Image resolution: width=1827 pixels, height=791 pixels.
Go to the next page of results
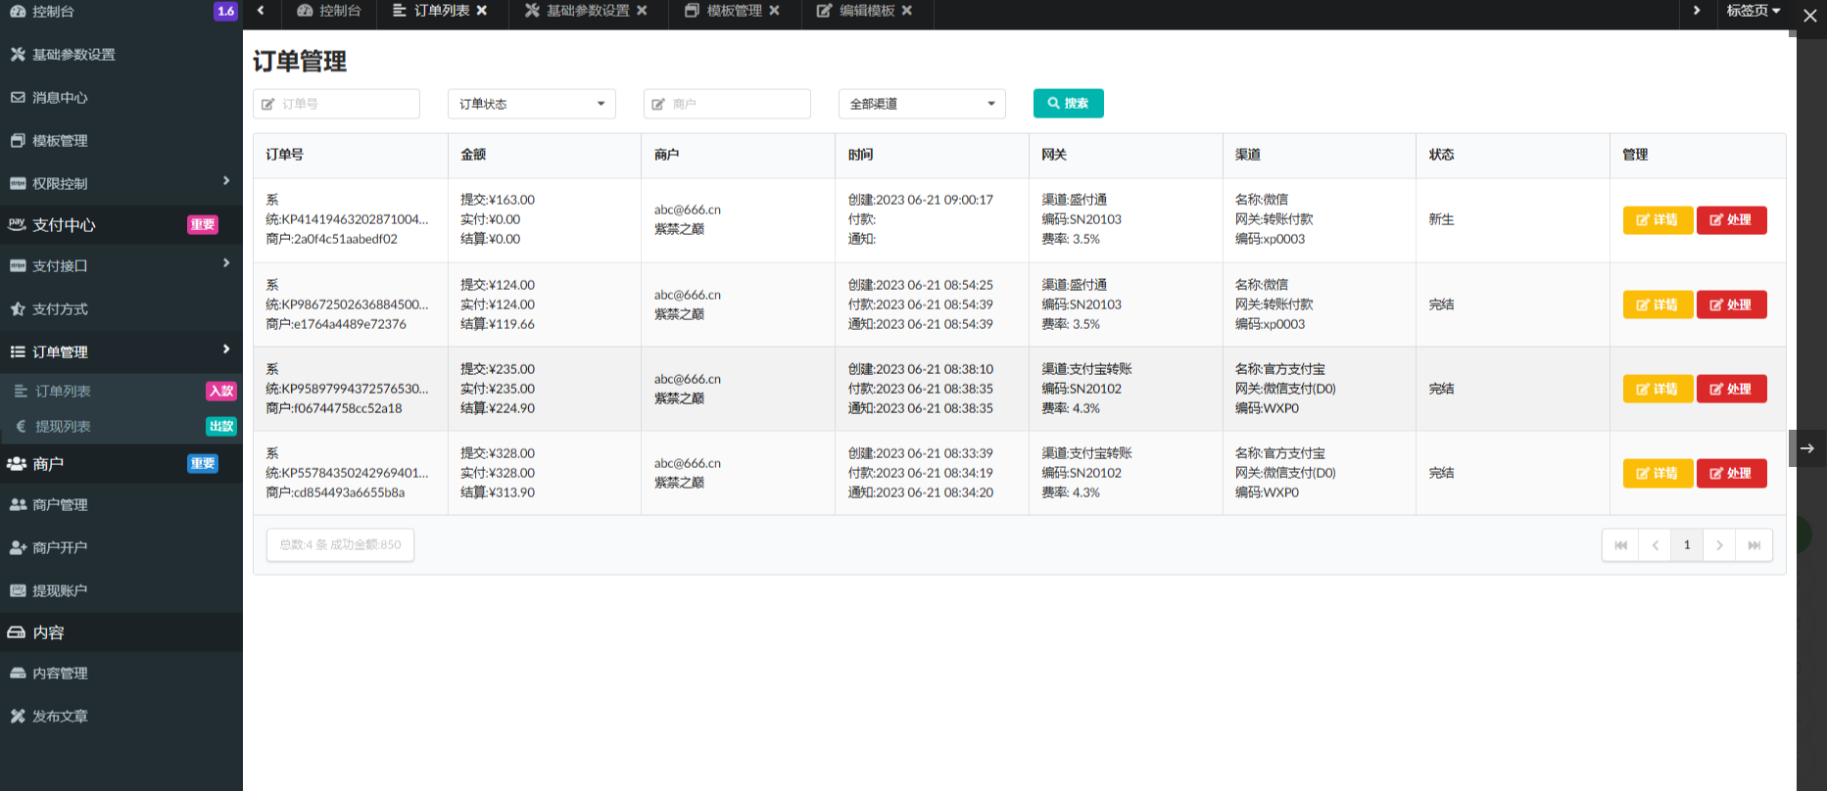(x=1719, y=545)
